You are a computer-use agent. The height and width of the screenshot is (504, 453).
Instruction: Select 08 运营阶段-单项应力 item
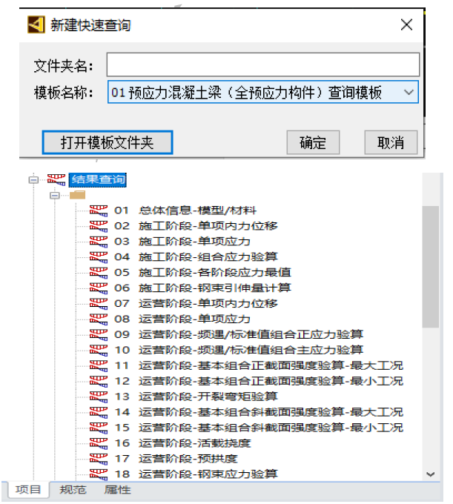(x=182, y=319)
